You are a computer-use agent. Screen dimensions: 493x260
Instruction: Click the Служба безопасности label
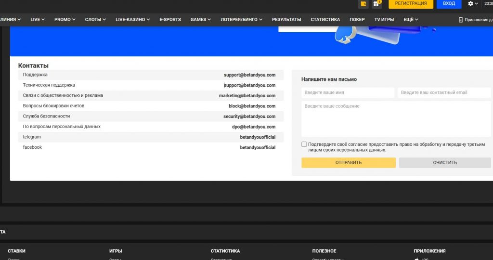pyautogui.click(x=46, y=116)
